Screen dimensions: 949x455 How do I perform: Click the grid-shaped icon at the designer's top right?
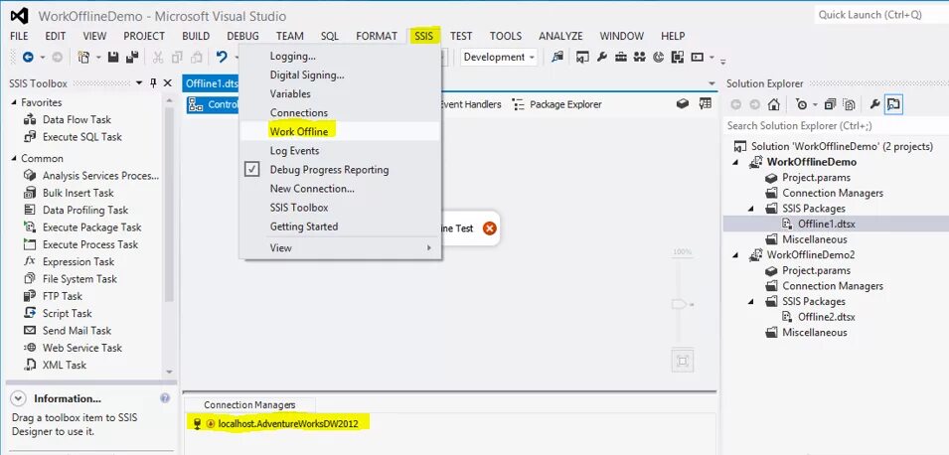tap(706, 104)
